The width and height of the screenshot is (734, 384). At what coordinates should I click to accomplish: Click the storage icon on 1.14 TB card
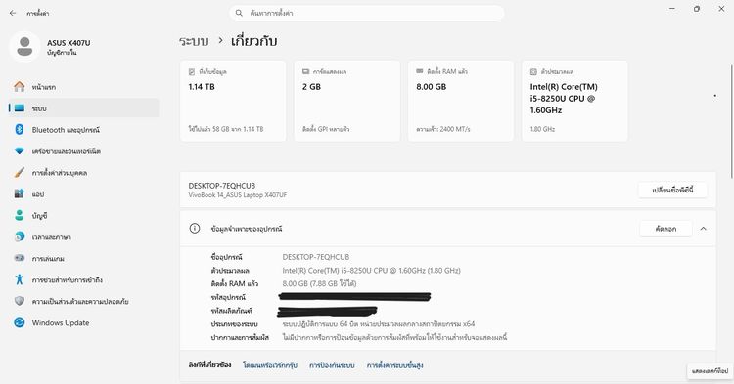(192, 72)
